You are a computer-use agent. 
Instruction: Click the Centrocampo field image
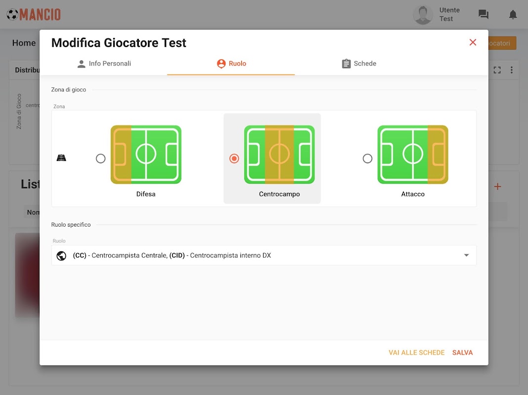pyautogui.click(x=279, y=155)
